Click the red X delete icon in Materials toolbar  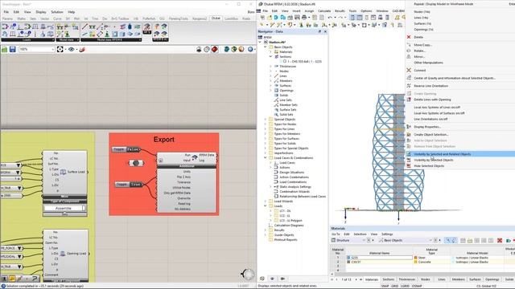tap(500, 241)
